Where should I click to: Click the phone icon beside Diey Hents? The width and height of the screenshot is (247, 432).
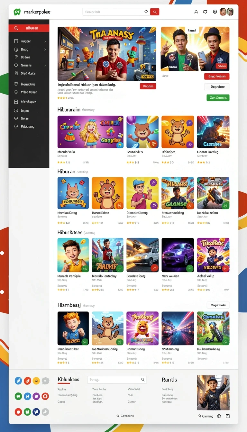16,73
